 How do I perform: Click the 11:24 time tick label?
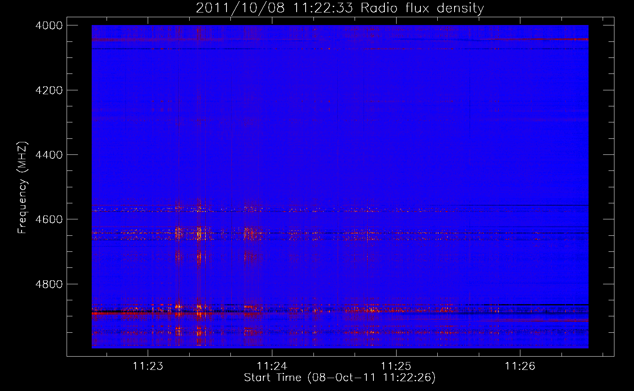(x=272, y=366)
